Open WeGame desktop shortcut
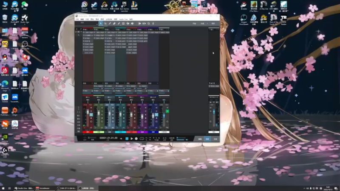 [104, 6]
